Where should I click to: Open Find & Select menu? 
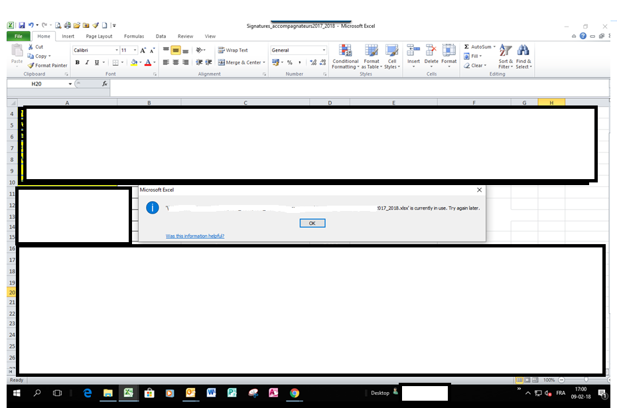tap(523, 56)
